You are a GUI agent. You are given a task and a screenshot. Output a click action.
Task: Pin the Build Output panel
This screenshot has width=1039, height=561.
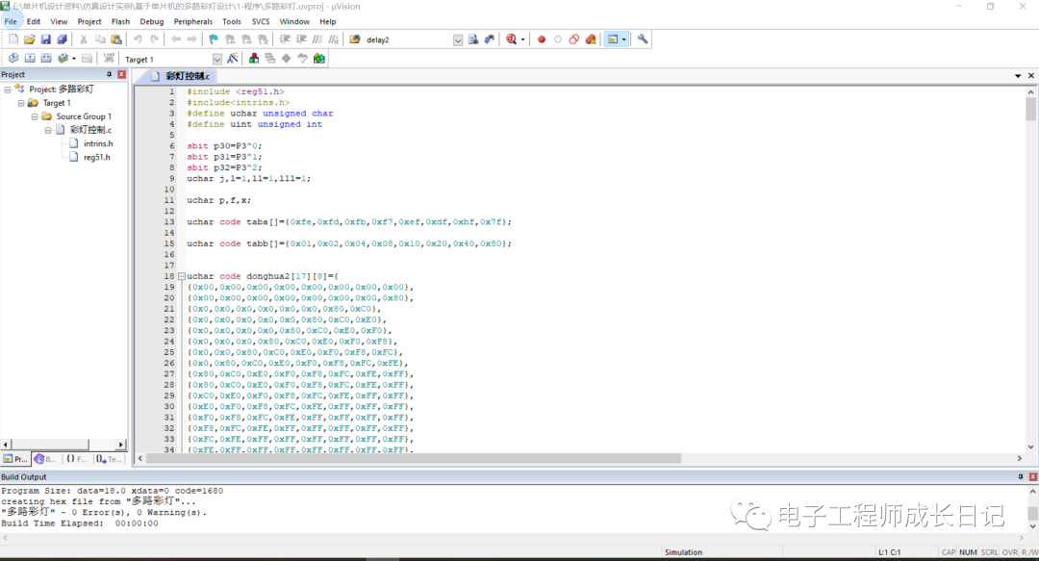pyautogui.click(x=1021, y=476)
